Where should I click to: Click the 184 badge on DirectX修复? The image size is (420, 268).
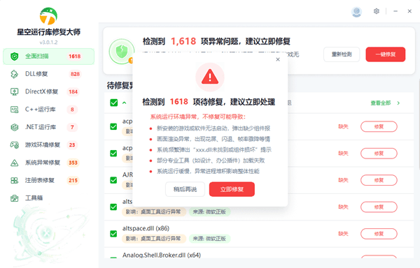[x=73, y=91]
